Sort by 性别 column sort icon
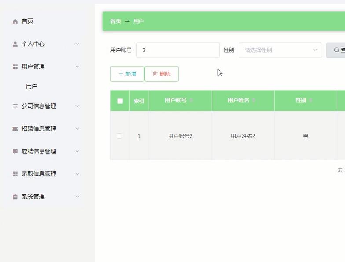345x262 pixels. (311, 100)
